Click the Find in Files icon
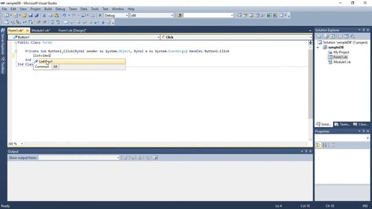372x209 pixels. point(180,16)
